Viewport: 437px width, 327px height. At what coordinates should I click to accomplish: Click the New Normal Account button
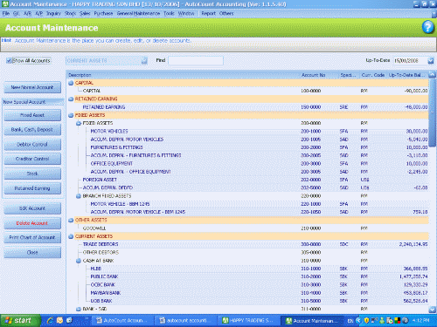32,87
